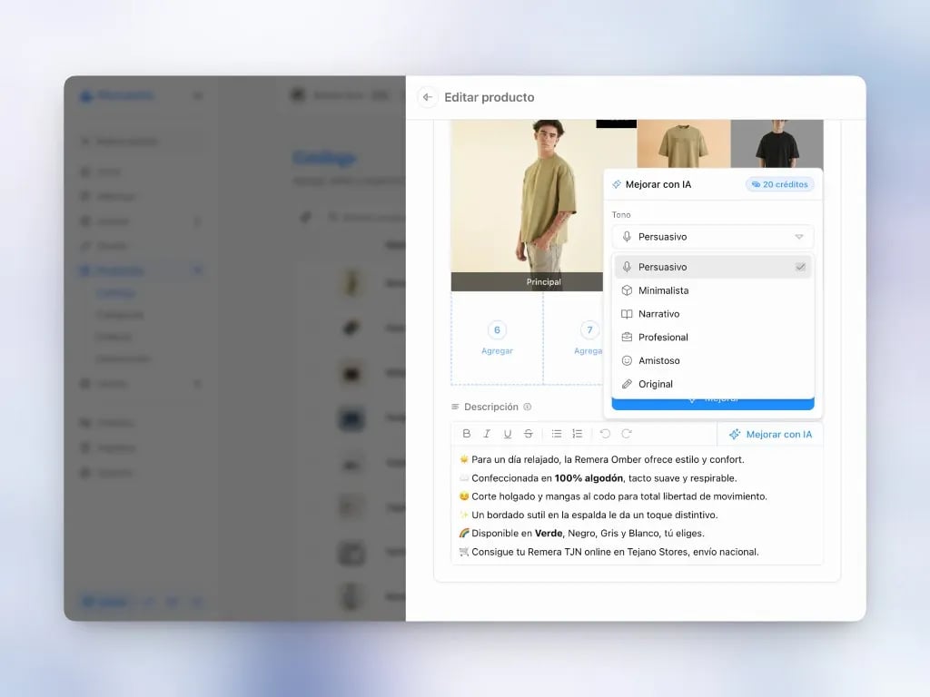Image resolution: width=930 pixels, height=697 pixels.
Task: Select the olive t-shirt flat thumbnail
Action: [683, 144]
